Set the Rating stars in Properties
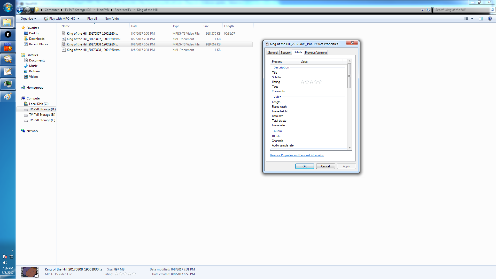This screenshot has width=496, height=279. [311, 82]
